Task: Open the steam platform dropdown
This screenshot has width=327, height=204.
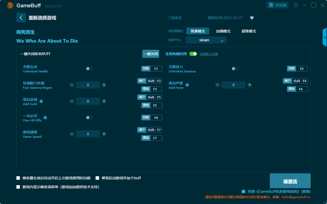Action: pos(206,40)
